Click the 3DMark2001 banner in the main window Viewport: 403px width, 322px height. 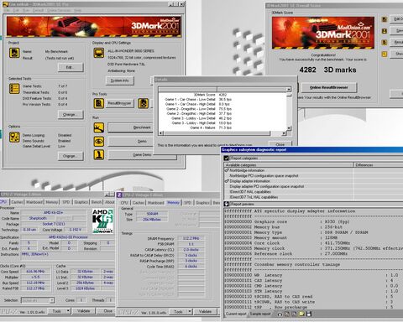tap(94, 26)
